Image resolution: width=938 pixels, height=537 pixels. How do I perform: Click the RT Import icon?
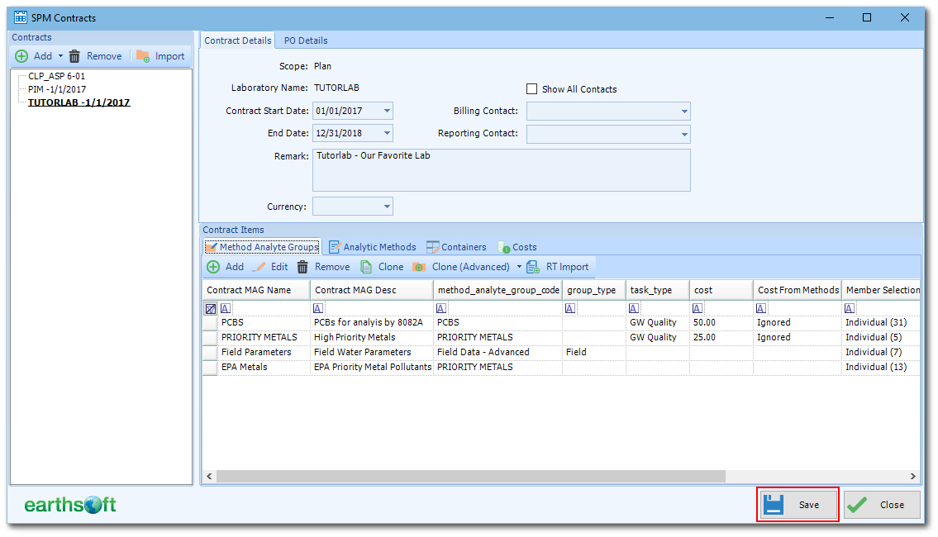[532, 267]
